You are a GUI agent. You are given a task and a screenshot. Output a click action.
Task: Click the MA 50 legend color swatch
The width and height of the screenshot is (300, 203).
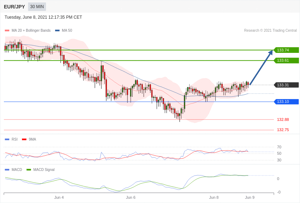[57, 30]
